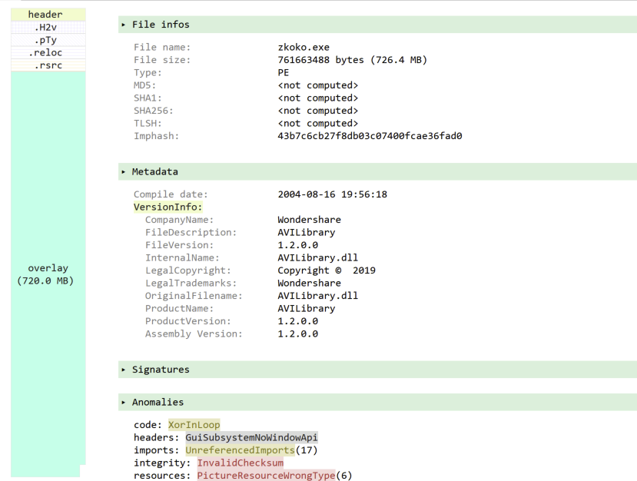Select the overlay region in the sidebar
Screen dimensions: 637x481
tap(47, 274)
